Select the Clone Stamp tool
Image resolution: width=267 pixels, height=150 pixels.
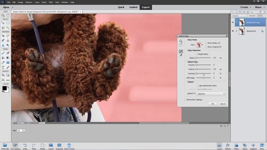point(8,40)
